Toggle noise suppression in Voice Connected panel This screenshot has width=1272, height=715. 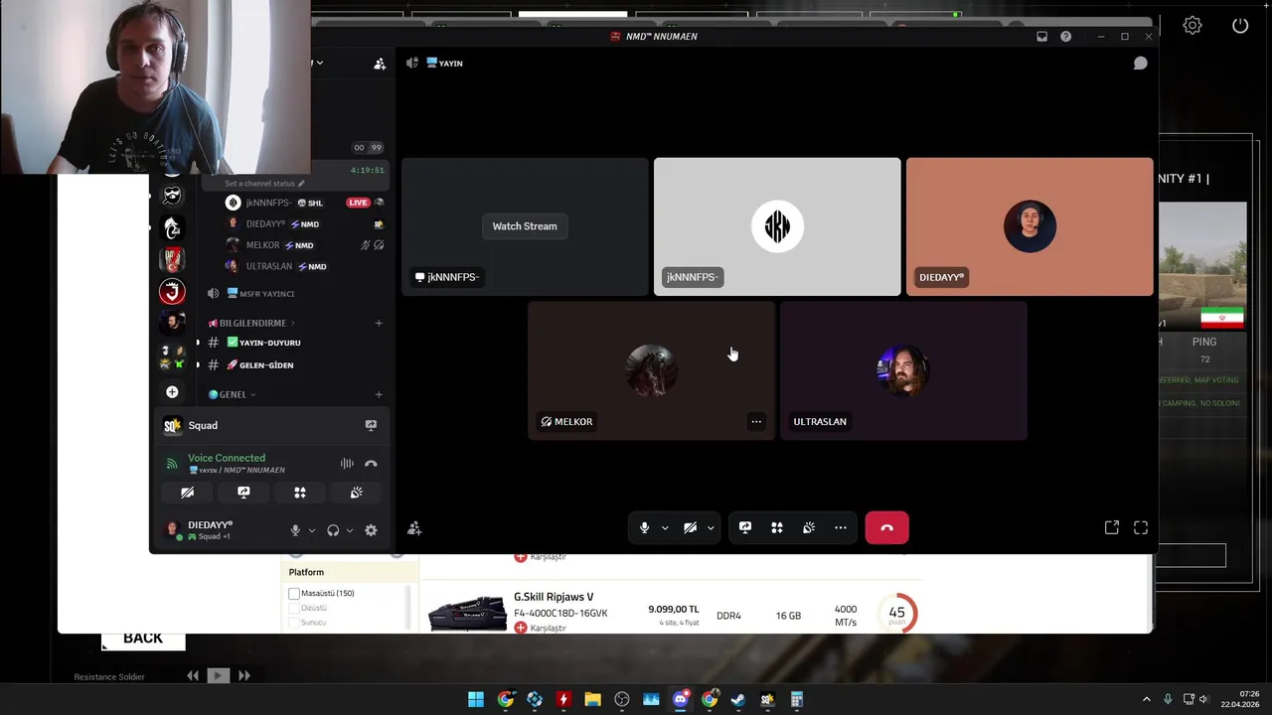click(347, 464)
